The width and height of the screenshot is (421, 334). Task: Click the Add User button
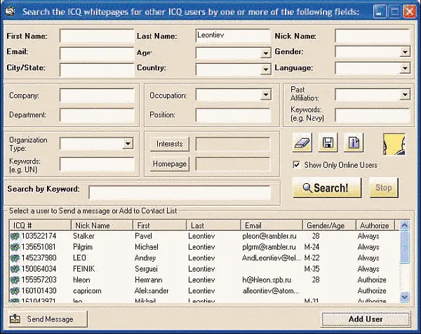point(366,319)
